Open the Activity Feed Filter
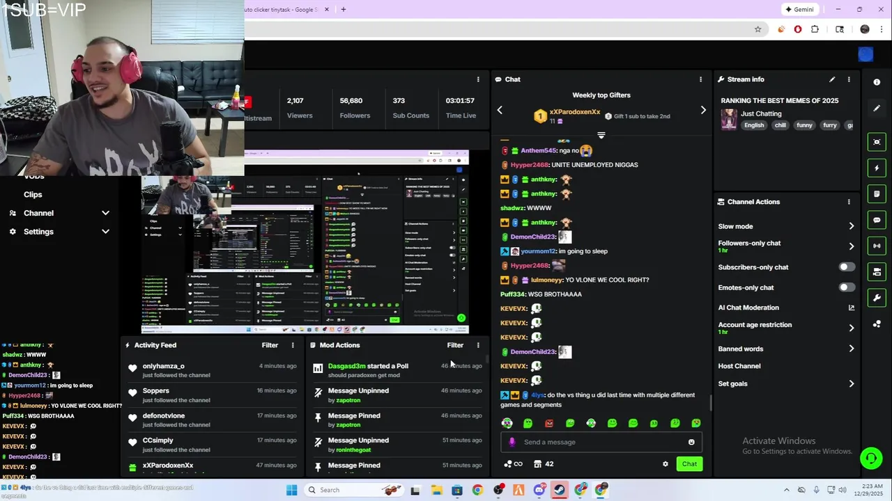892x501 pixels. pyautogui.click(x=270, y=345)
